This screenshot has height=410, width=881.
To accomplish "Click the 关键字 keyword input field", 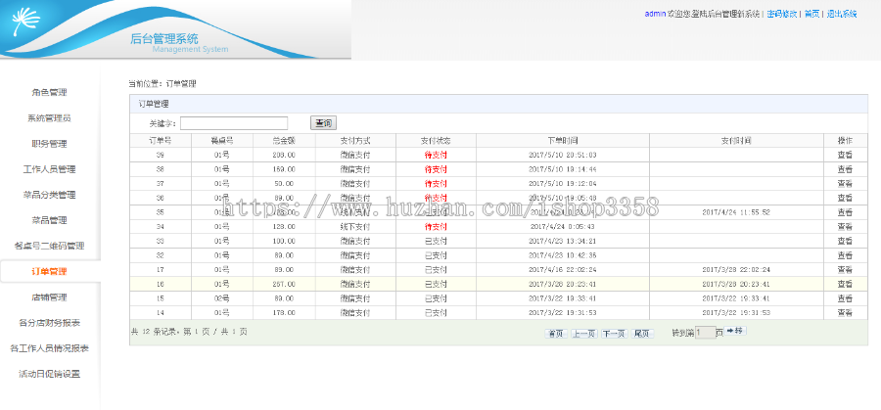I will tap(234, 123).
